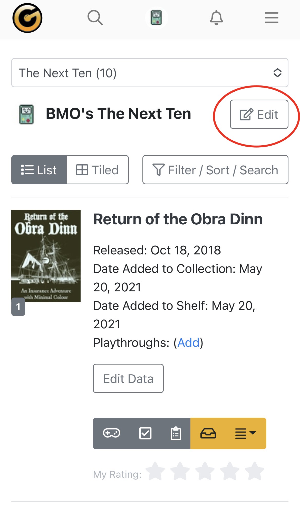Image resolution: width=300 pixels, height=506 pixels.
Task: Switch to Tiled view
Action: [x=98, y=170]
